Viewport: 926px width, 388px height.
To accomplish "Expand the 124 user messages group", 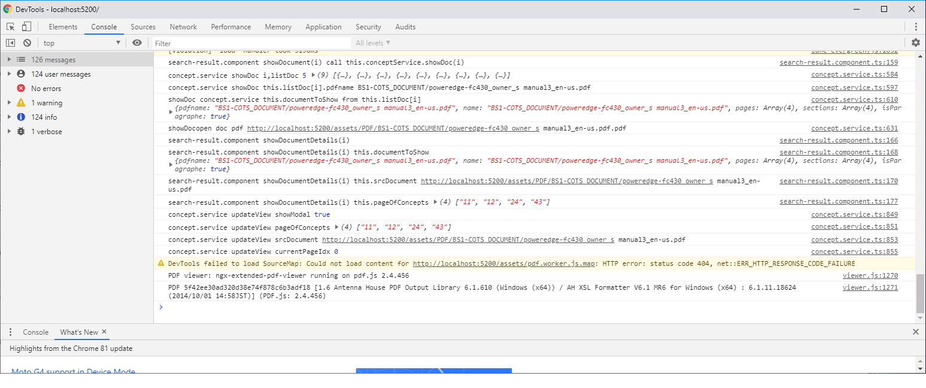I will pos(9,74).
